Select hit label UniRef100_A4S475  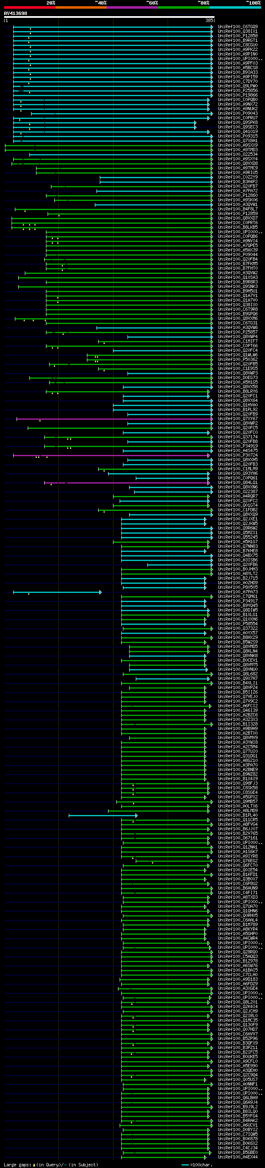click(x=238, y=451)
